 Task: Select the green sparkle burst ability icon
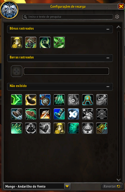click(x=16, y=128)
